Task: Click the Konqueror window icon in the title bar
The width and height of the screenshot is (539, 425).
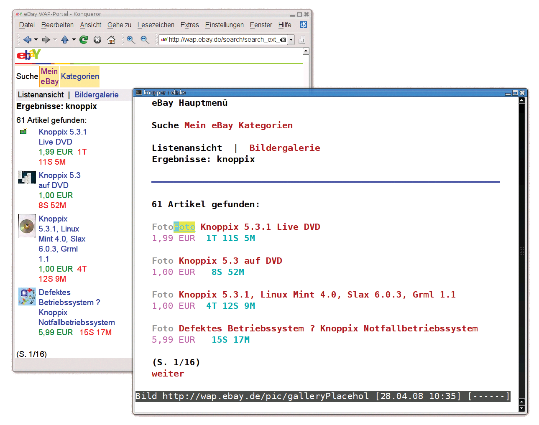Action: coord(19,14)
